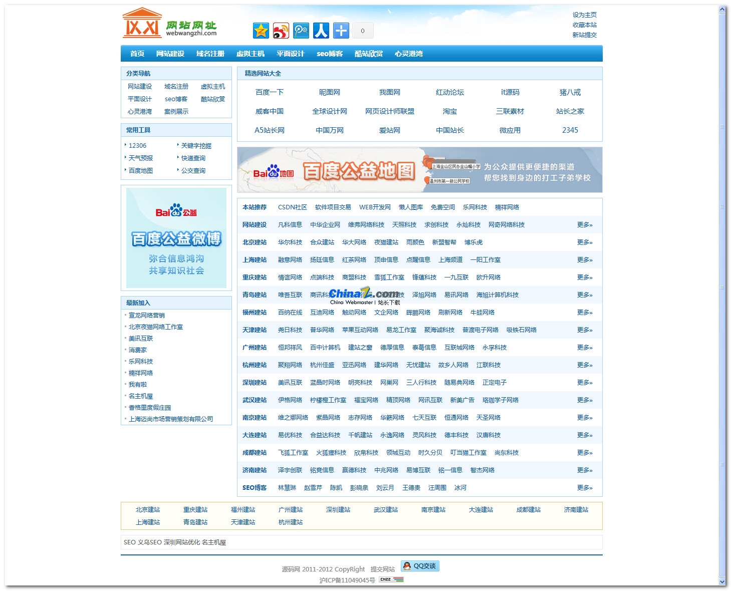Click 关键字挖掘 tool link
The width and height of the screenshot is (731, 591).
coord(196,146)
